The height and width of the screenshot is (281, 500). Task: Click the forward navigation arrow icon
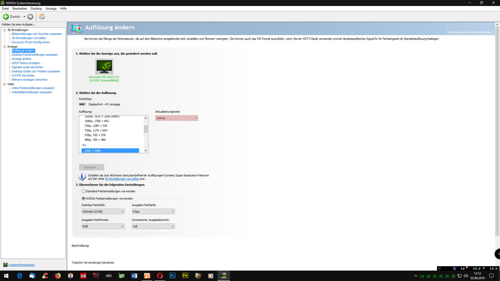tap(30, 17)
